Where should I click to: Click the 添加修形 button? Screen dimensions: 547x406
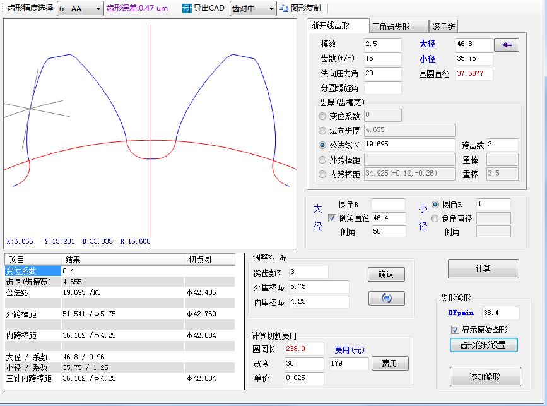[x=485, y=376]
